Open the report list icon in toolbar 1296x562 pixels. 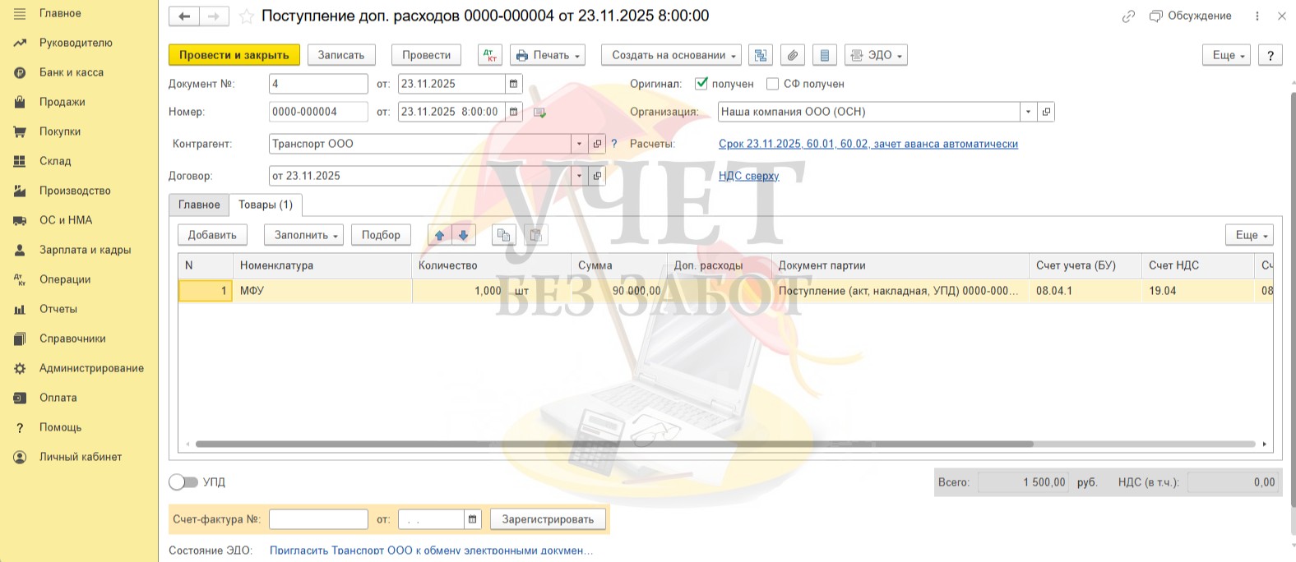coord(824,55)
